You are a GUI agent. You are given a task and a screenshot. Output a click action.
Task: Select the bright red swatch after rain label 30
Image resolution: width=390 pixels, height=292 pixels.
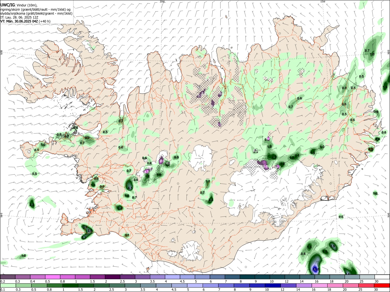click(382, 285)
